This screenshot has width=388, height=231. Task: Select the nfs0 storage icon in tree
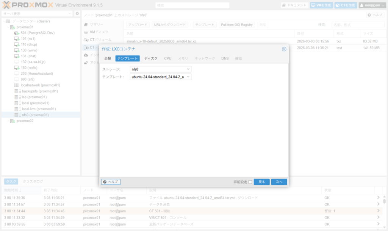click(x=17, y=115)
